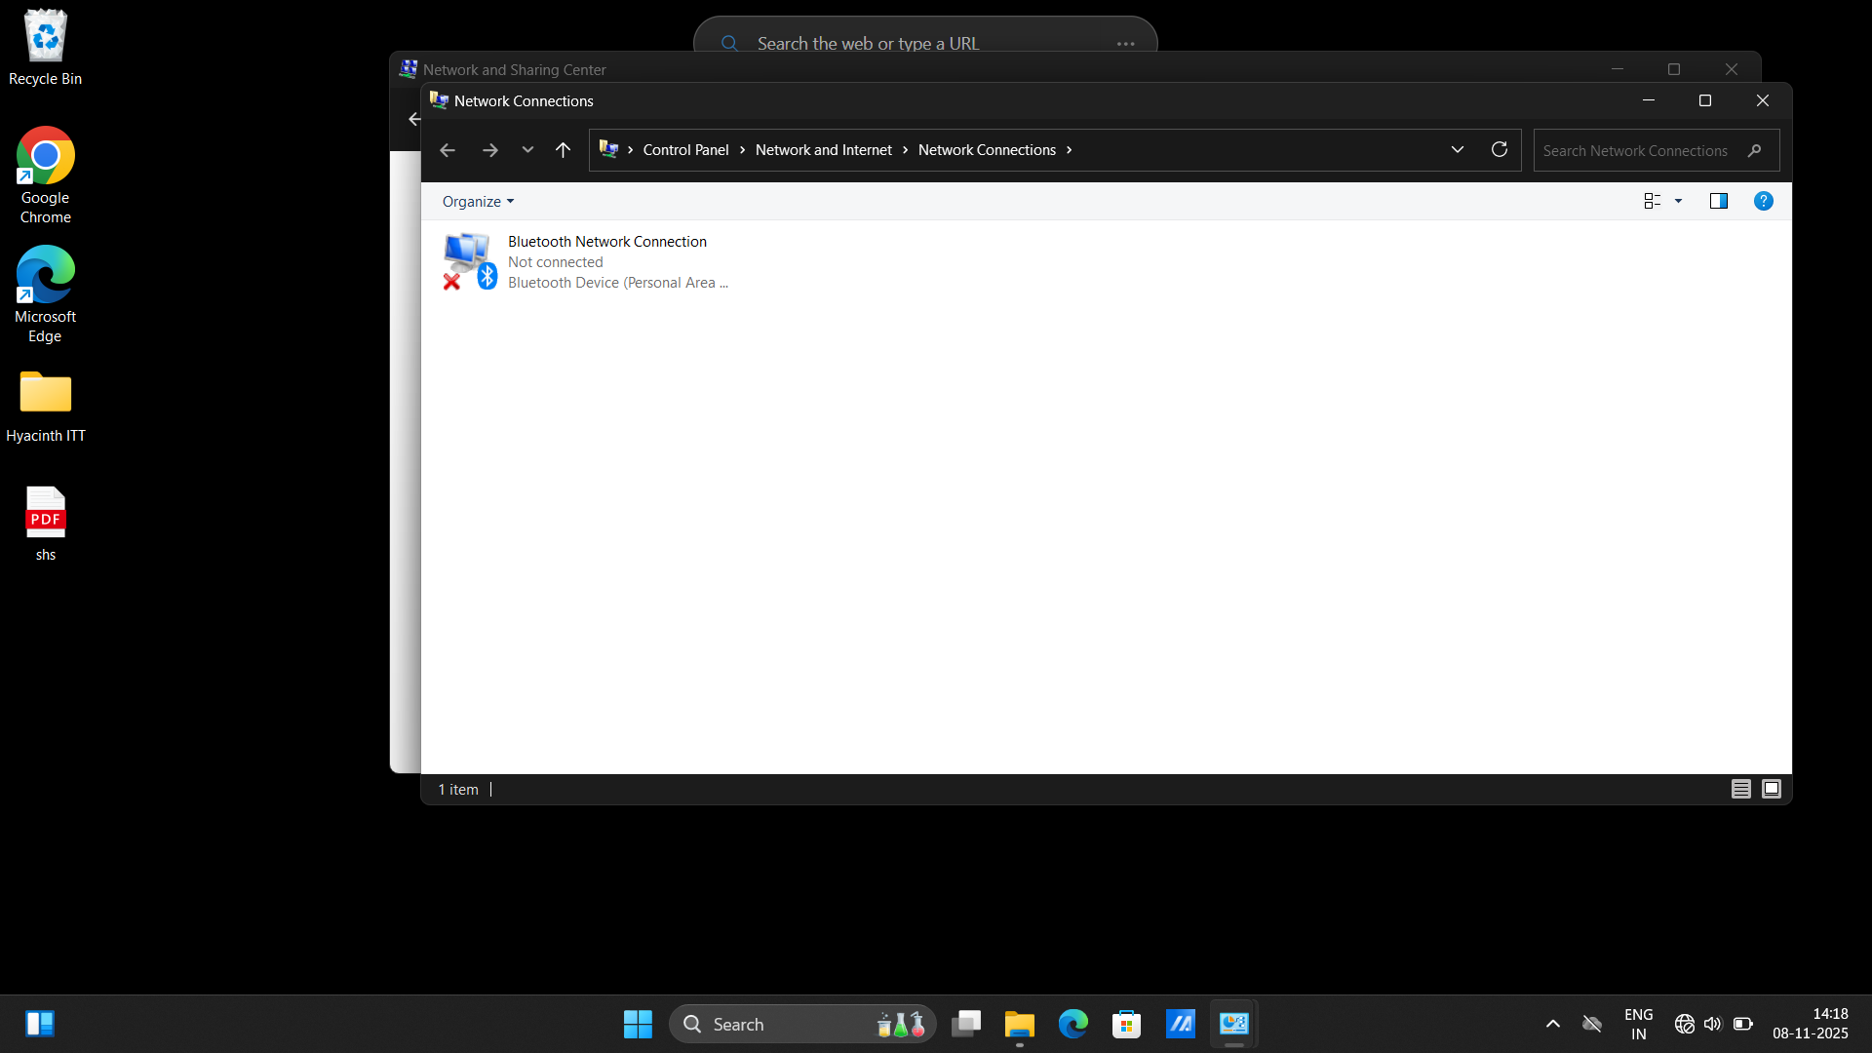The width and height of the screenshot is (1872, 1053).
Task: Show hidden system tray icons
Action: pyautogui.click(x=1552, y=1024)
